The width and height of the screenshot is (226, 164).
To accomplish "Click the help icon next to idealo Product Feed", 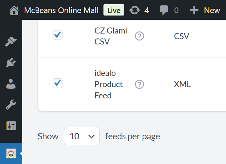I will click(139, 84).
